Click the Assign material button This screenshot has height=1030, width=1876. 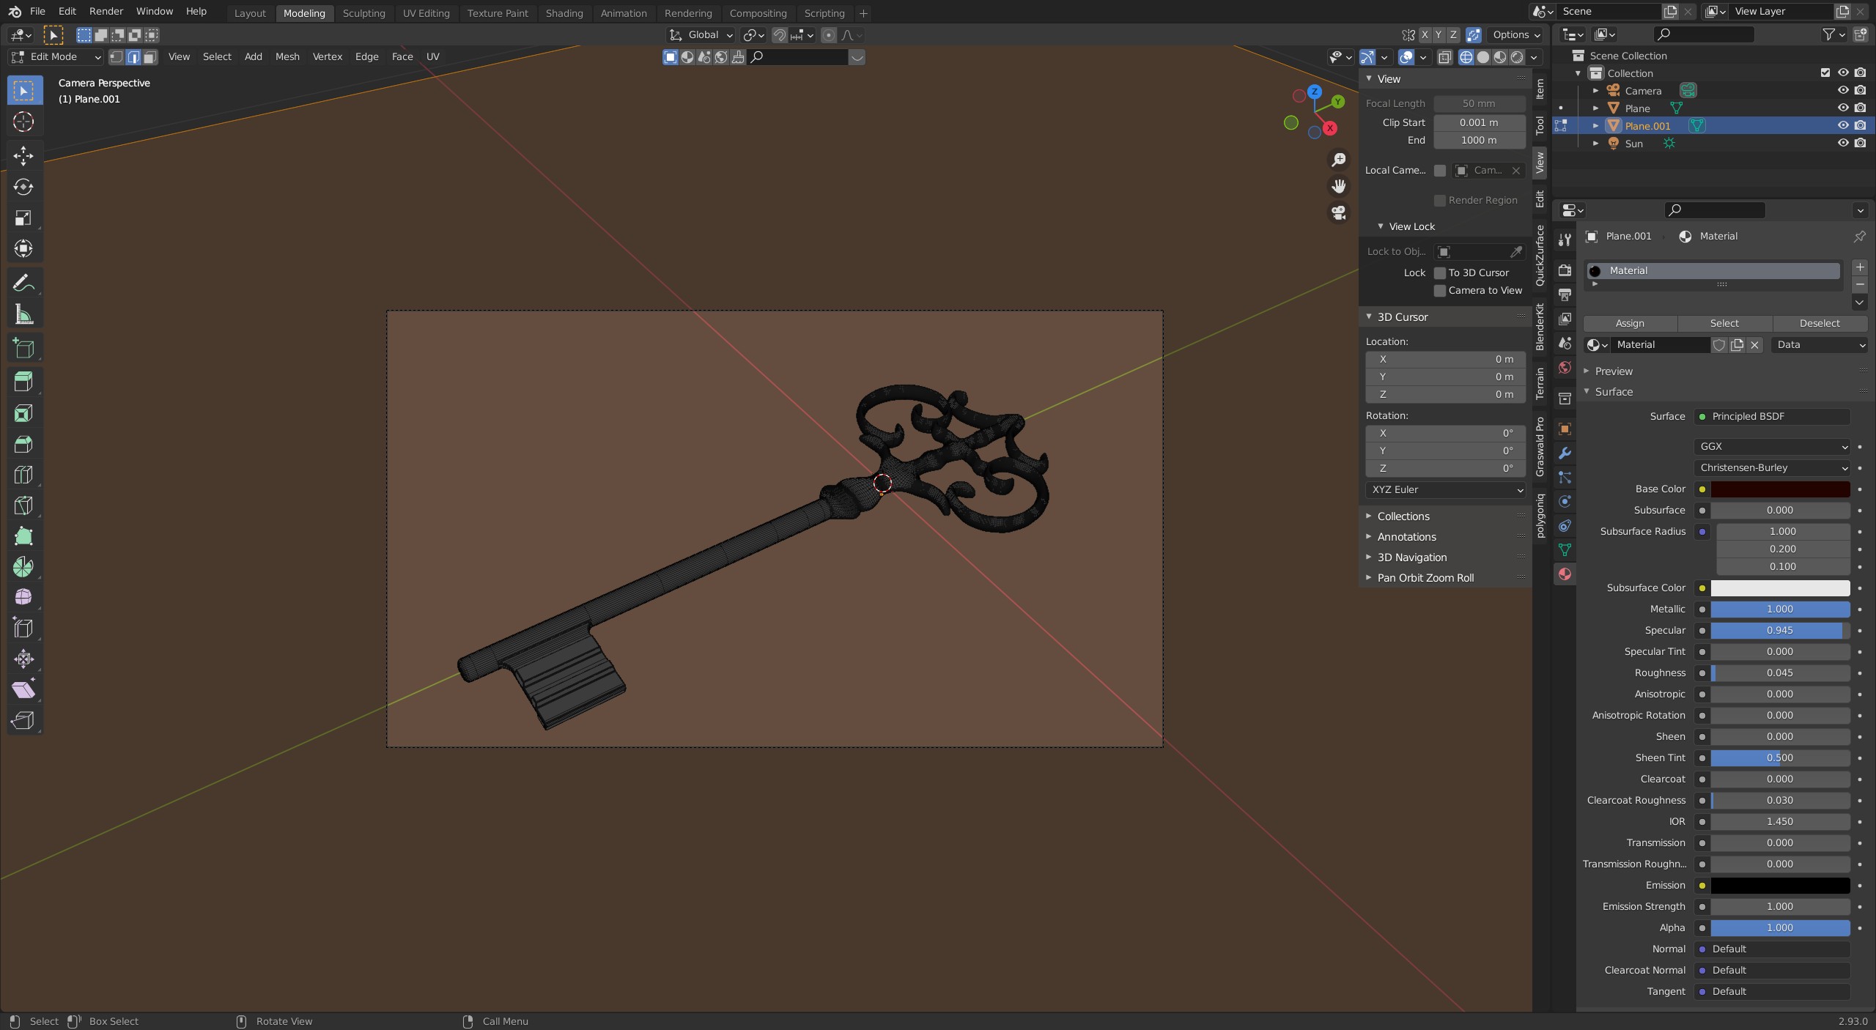(x=1629, y=324)
